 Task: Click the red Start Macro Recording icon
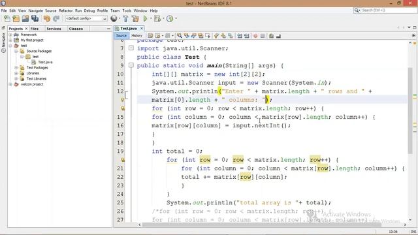255,36
